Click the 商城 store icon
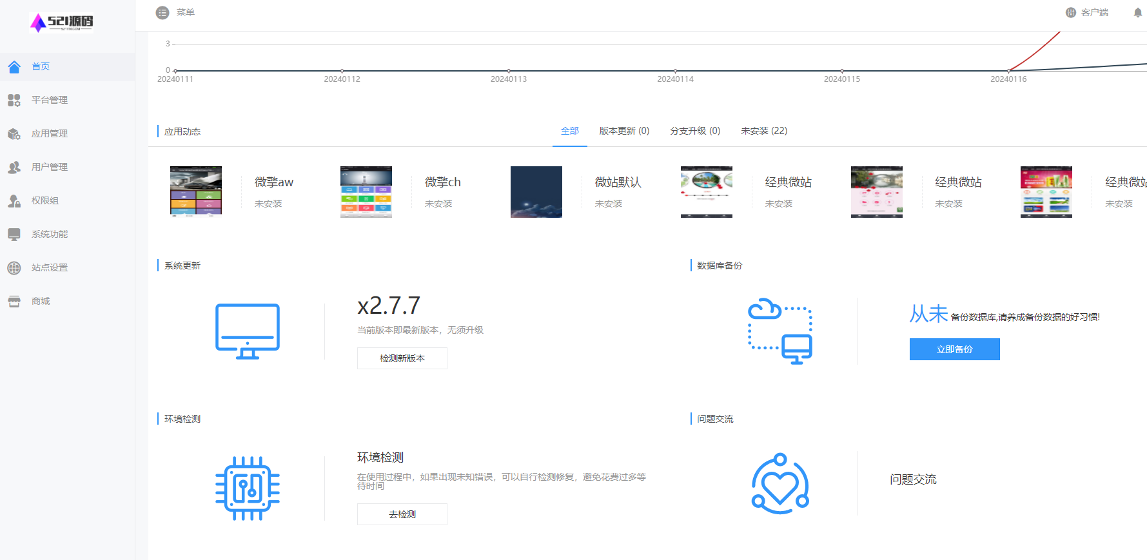The image size is (1147, 560). click(14, 301)
